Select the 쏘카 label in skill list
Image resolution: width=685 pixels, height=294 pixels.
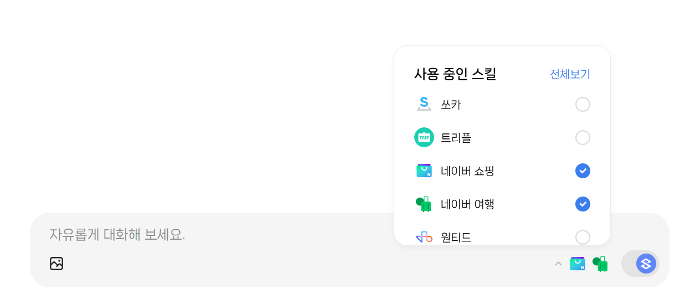point(451,104)
